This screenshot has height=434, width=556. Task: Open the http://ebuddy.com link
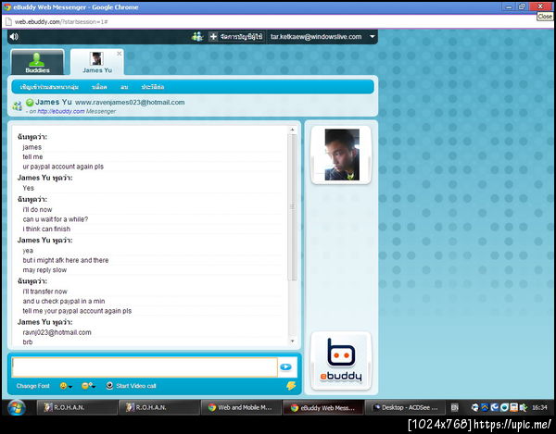61,111
